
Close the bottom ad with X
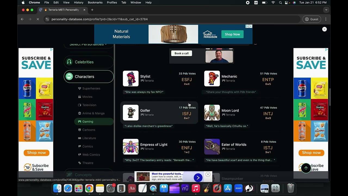208,174
